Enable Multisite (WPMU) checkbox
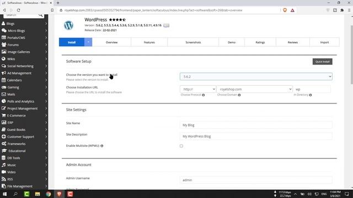The height and width of the screenshot is (198, 353). 181,146
